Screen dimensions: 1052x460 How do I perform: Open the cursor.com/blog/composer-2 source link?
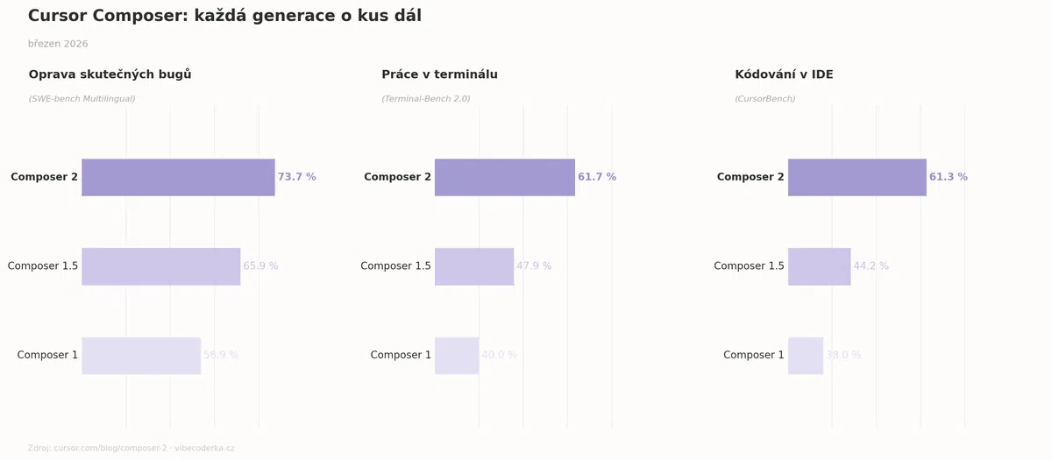point(110,449)
